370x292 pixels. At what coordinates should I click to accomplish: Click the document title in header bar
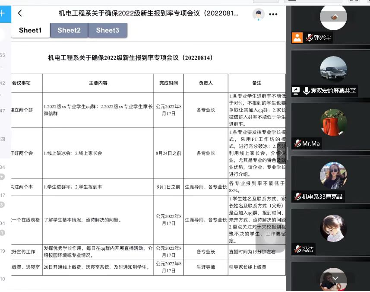pyautogui.click(x=149, y=13)
